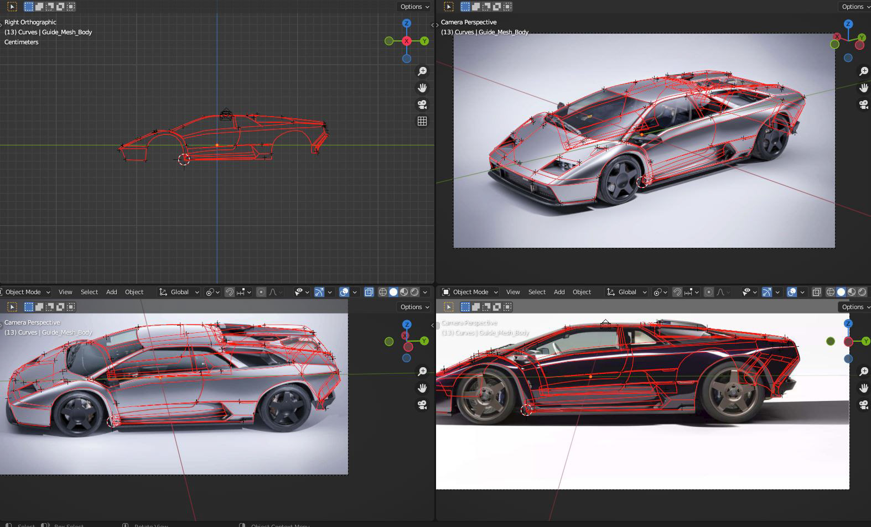The height and width of the screenshot is (527, 871).
Task: Open Add menu in bottom-left viewport header
Action: click(x=112, y=292)
